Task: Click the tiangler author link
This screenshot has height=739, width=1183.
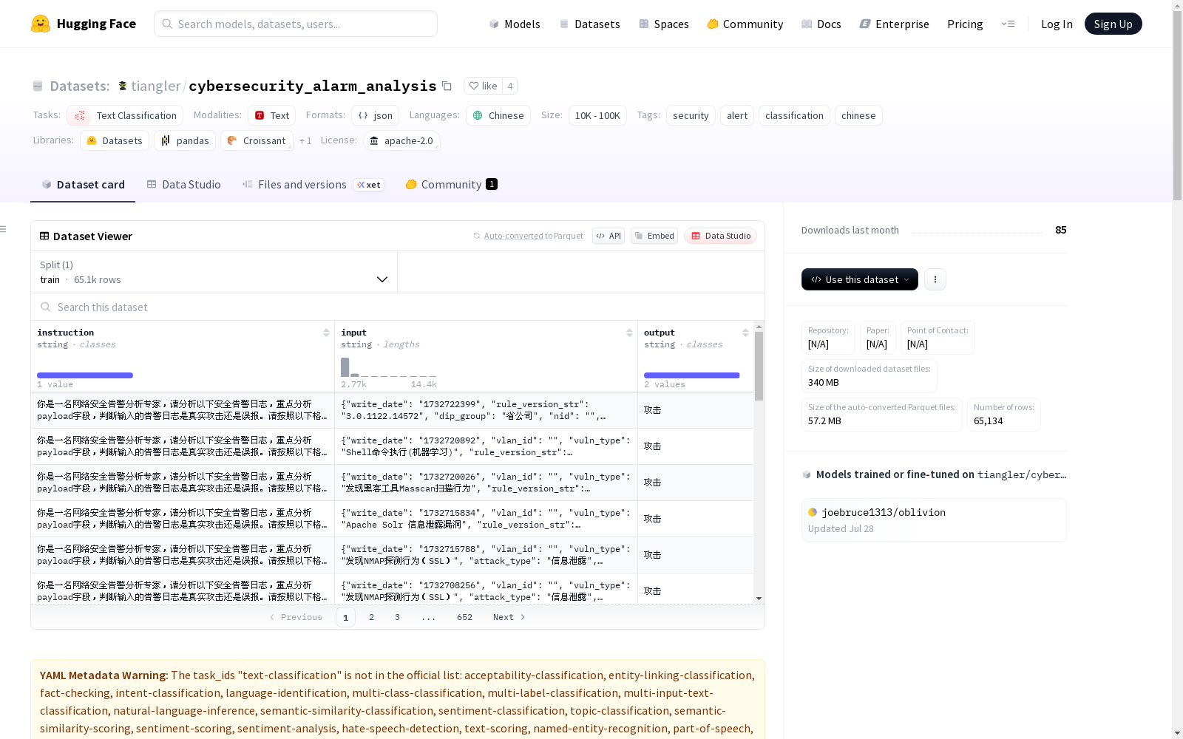Action: tap(155, 86)
